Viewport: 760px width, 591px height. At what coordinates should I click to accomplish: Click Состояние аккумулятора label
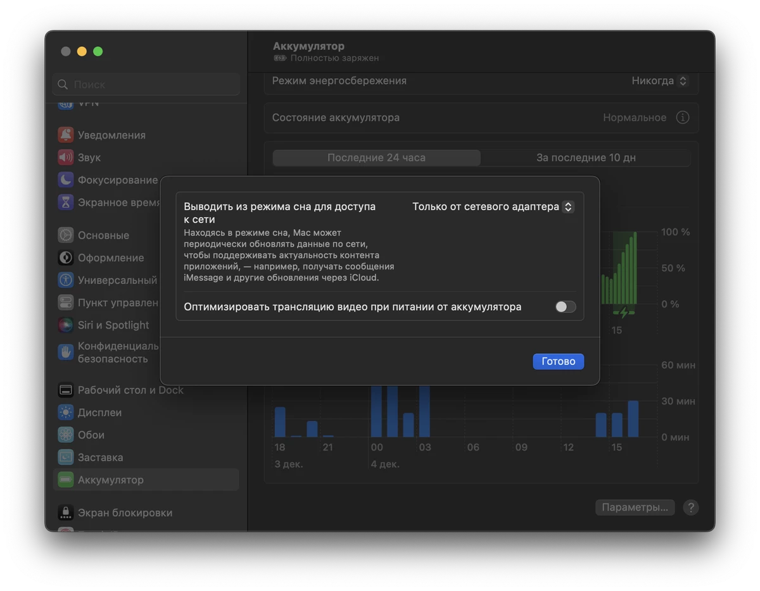coord(336,118)
